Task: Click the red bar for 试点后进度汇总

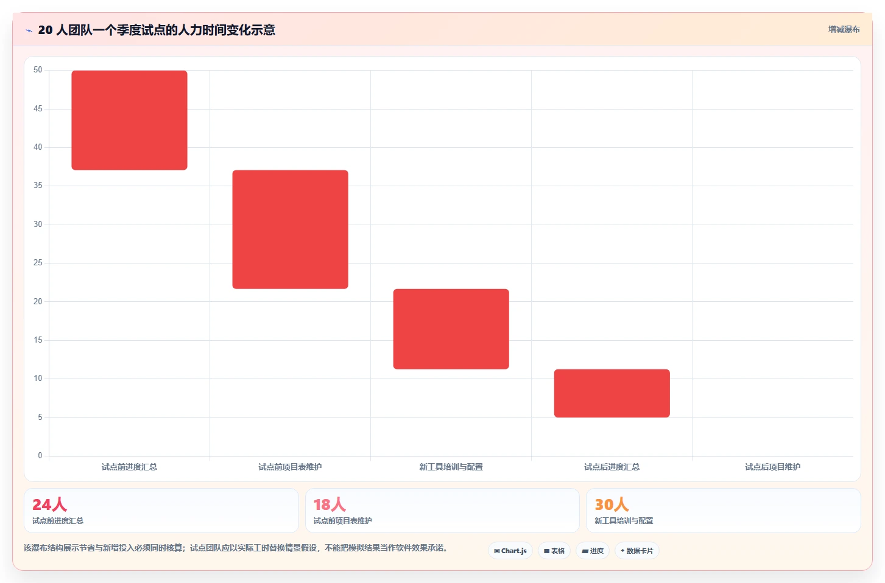Action: [x=612, y=393]
